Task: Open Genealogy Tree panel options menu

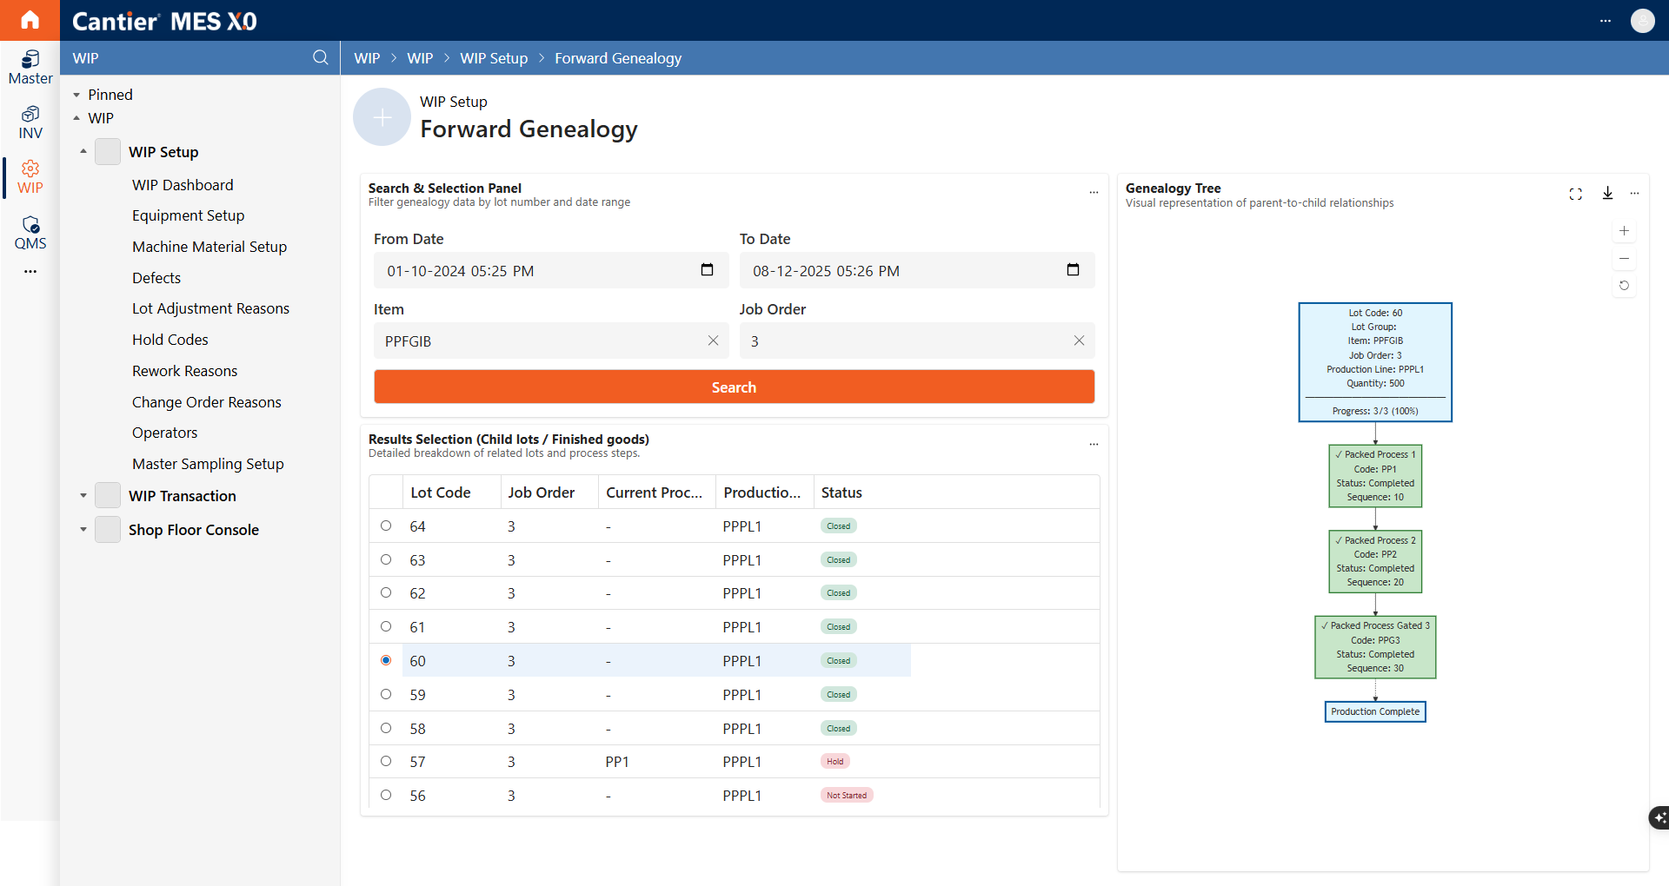Action: point(1634,193)
